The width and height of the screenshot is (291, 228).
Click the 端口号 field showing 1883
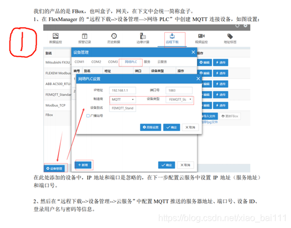click(x=179, y=90)
